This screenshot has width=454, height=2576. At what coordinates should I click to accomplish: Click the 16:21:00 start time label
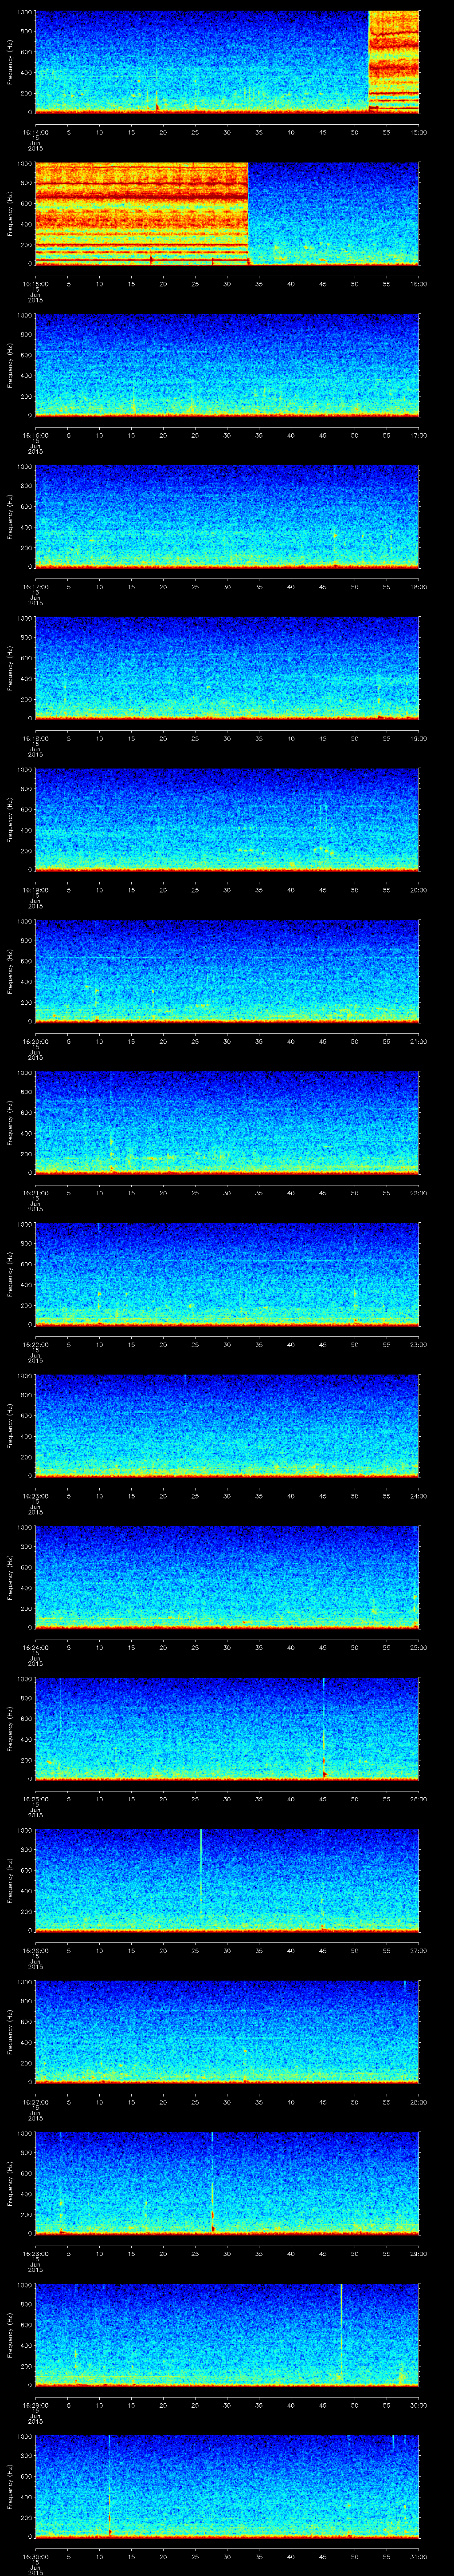35,1193
